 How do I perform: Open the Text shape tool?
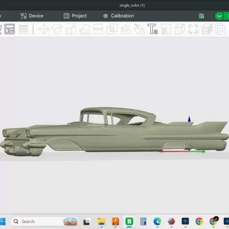click(153, 29)
